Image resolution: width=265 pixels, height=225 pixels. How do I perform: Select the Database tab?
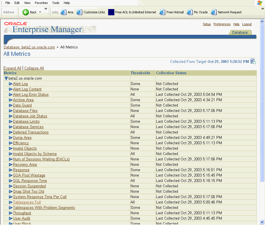coord(240,32)
